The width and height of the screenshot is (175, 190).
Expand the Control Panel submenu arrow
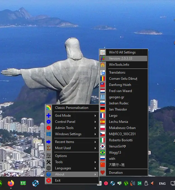point(95,122)
